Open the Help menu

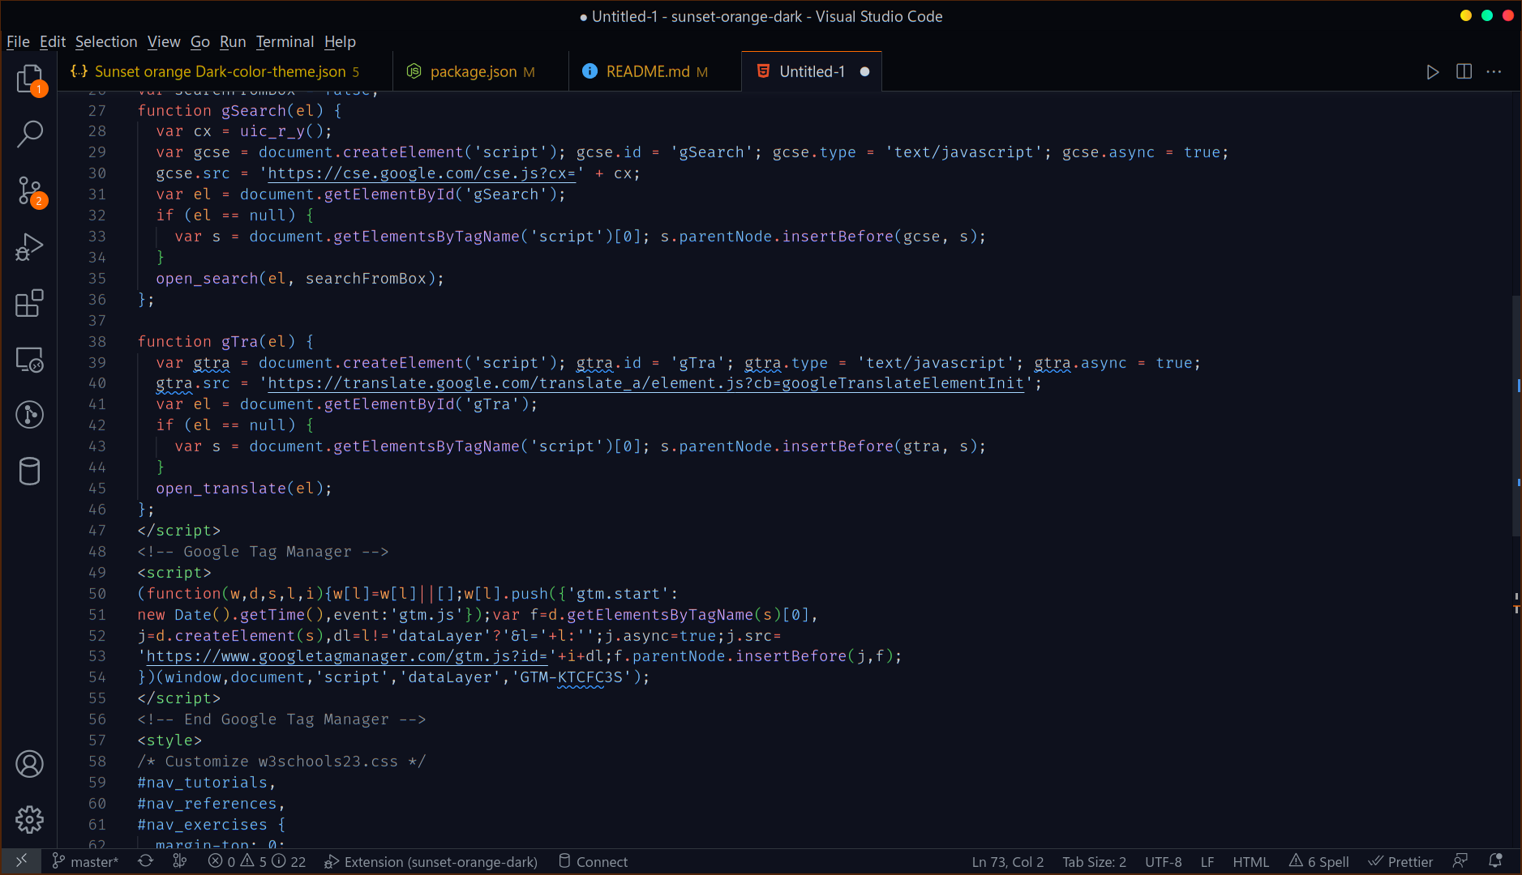[x=340, y=42]
